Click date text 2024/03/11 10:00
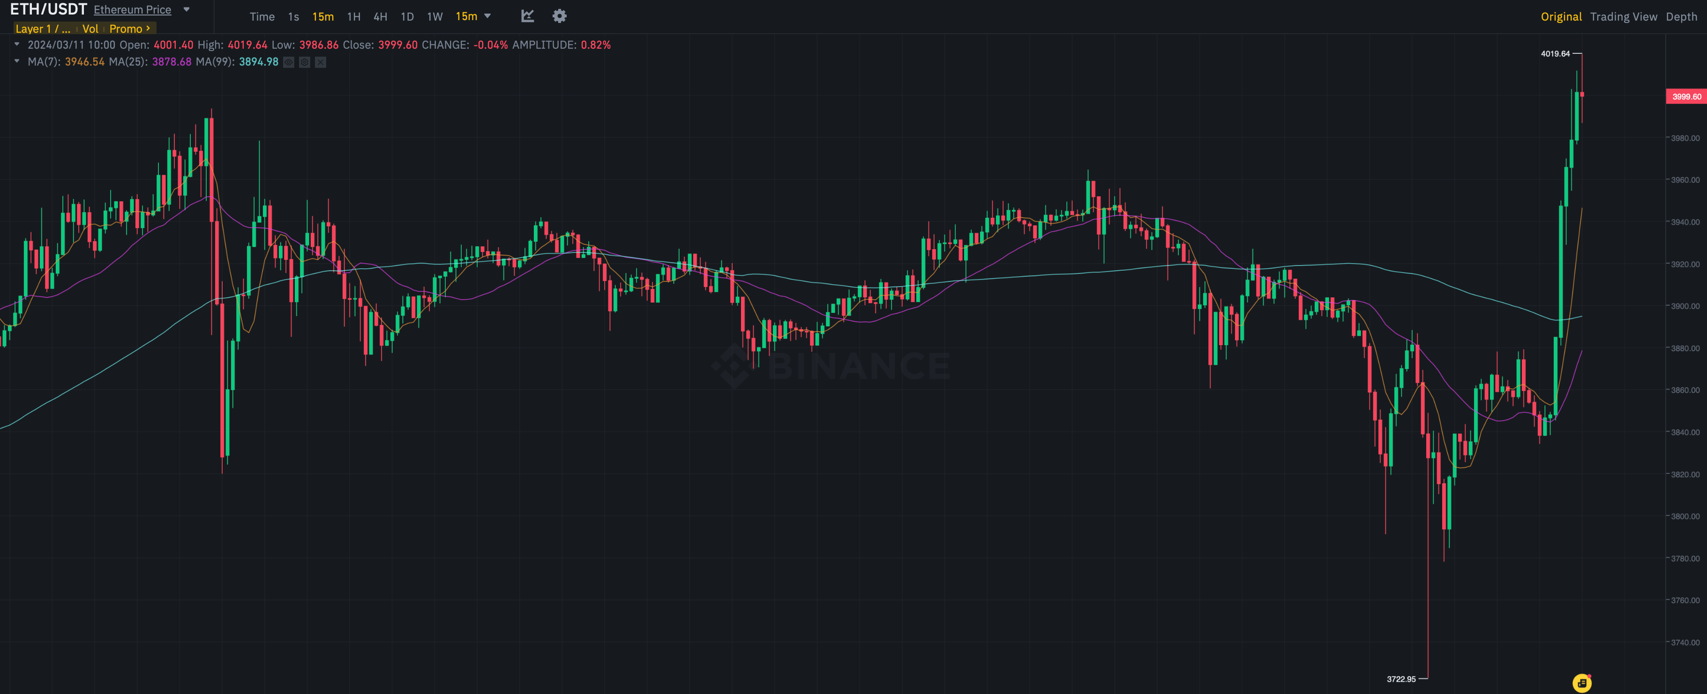The height and width of the screenshot is (694, 1707). click(72, 45)
